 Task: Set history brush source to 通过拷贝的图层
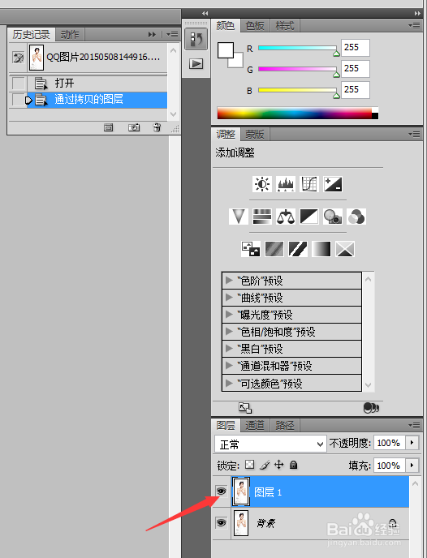pos(18,100)
